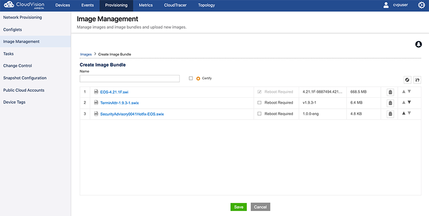Enable Reboot Required for TerminAttr-1.9.3-1.swix
This screenshot has width=429, height=216.
point(259,103)
